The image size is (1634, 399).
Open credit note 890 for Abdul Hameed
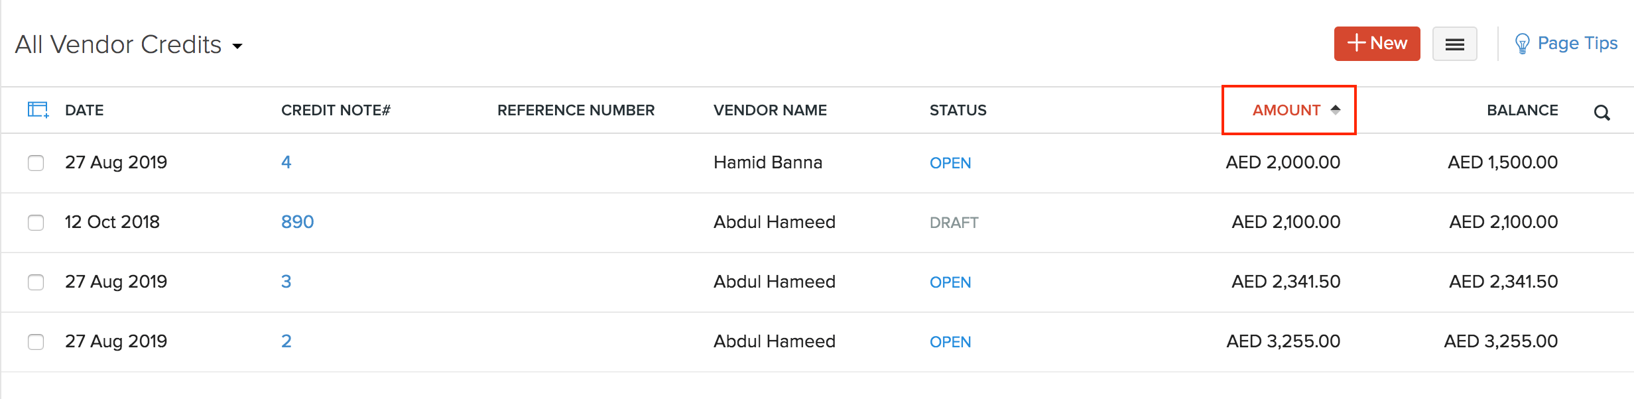[297, 222]
